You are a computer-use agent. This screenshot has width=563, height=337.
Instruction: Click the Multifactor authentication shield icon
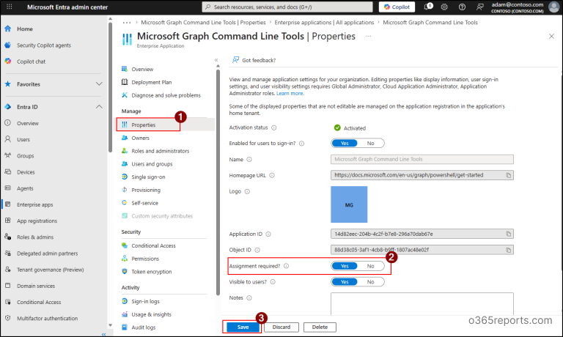(8, 318)
